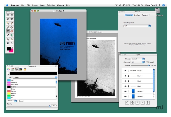This screenshot has width=171, height=117.
Task: Select the Eyedropper tool
Action: click(x=8, y=35)
